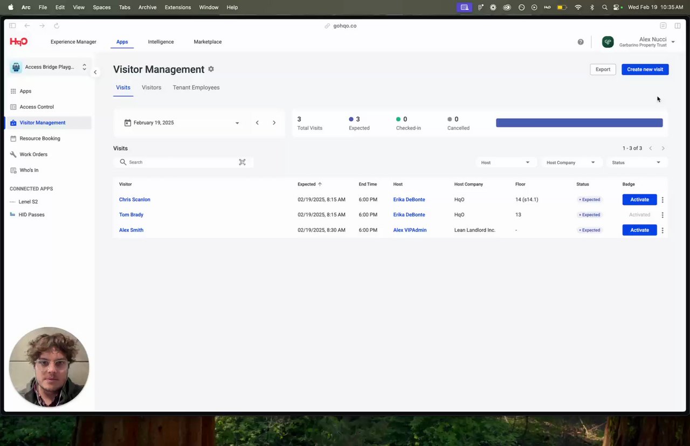This screenshot has width=690, height=446.
Task: Activate badge for Alex Smith
Action: pos(640,230)
